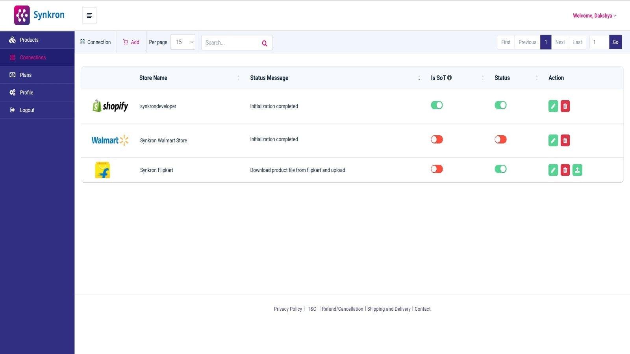Expand the Welcome, Dakshya user menu
The width and height of the screenshot is (630, 354).
594,16
